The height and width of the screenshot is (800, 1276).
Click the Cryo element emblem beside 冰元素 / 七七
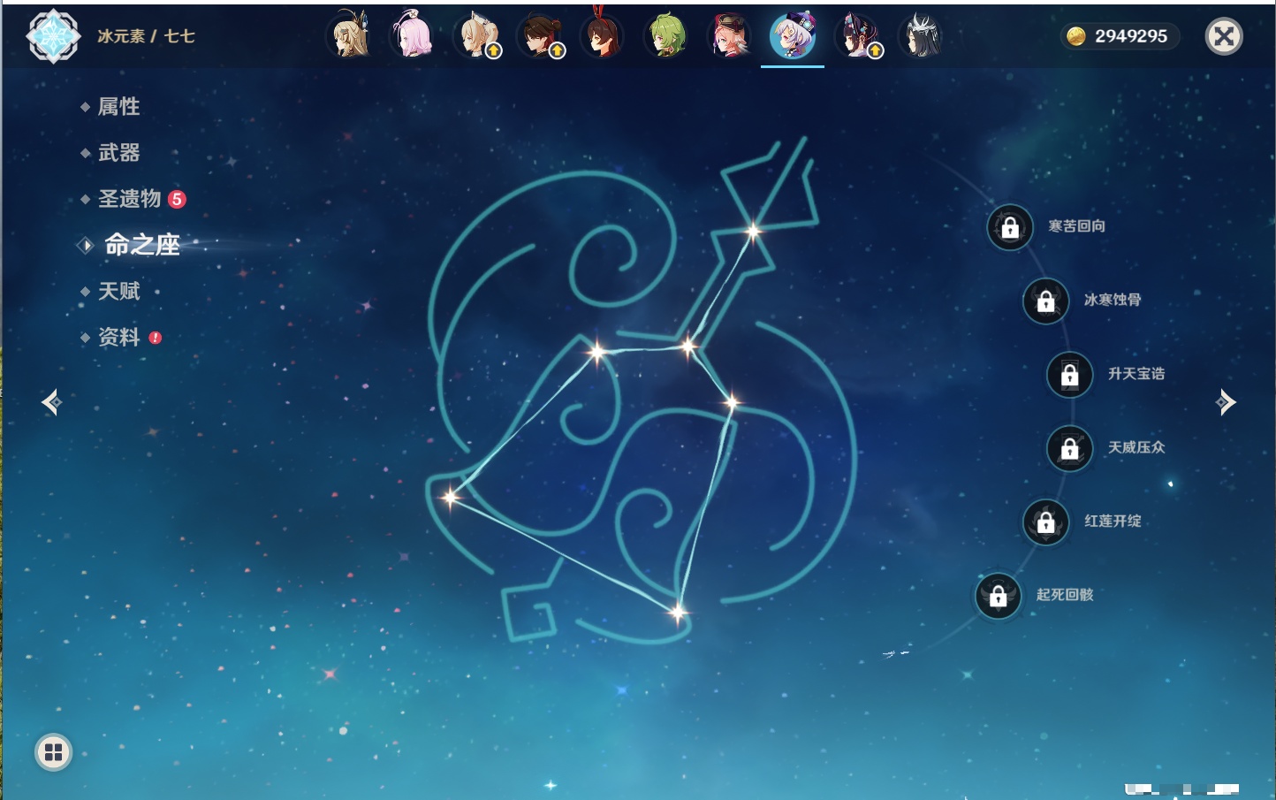(53, 36)
